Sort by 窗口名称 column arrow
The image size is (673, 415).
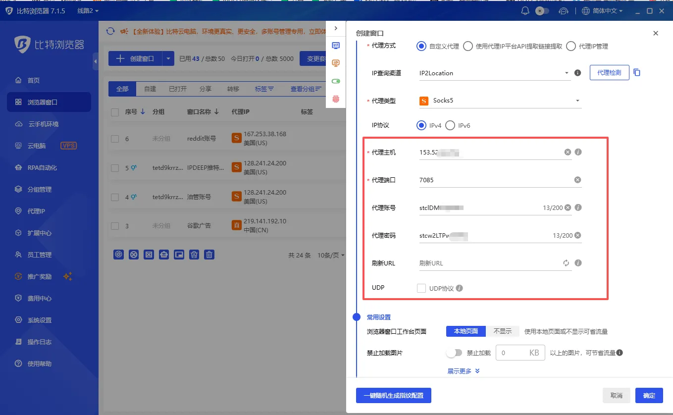(x=216, y=112)
